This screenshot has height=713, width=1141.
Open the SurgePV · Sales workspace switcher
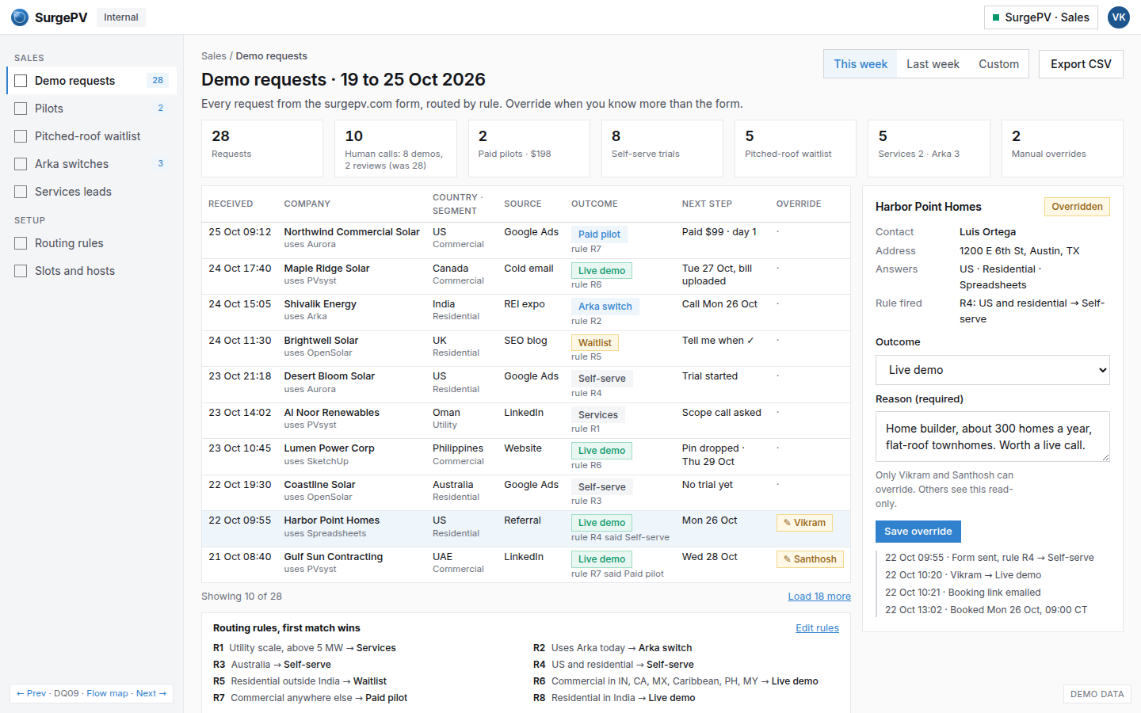(x=1040, y=17)
